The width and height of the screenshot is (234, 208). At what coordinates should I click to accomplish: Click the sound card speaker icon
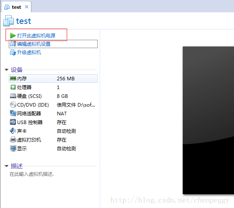pos(13,131)
